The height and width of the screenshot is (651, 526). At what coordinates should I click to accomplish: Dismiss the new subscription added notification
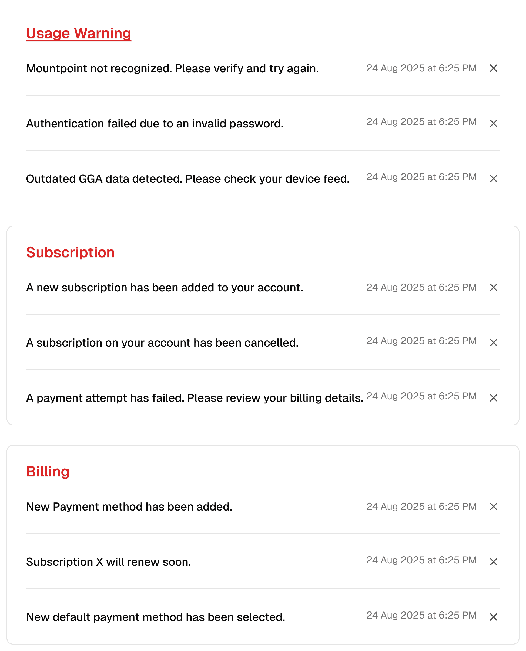[x=493, y=287]
